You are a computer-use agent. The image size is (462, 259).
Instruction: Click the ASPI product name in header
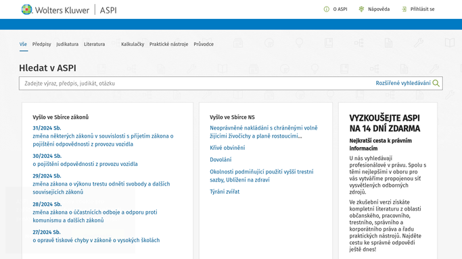[108, 10]
